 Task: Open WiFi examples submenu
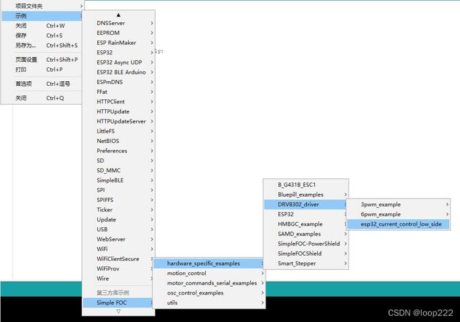point(119,249)
